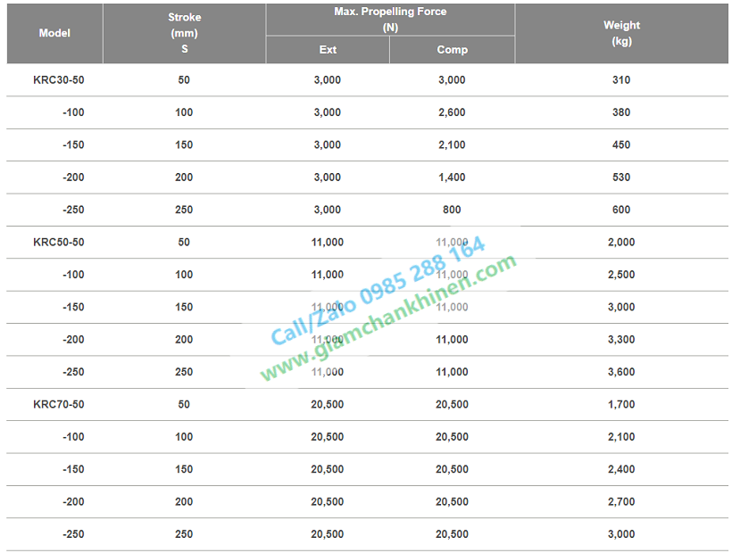The width and height of the screenshot is (732, 553).
Task: Select weight value 1,700
Action: (621, 404)
